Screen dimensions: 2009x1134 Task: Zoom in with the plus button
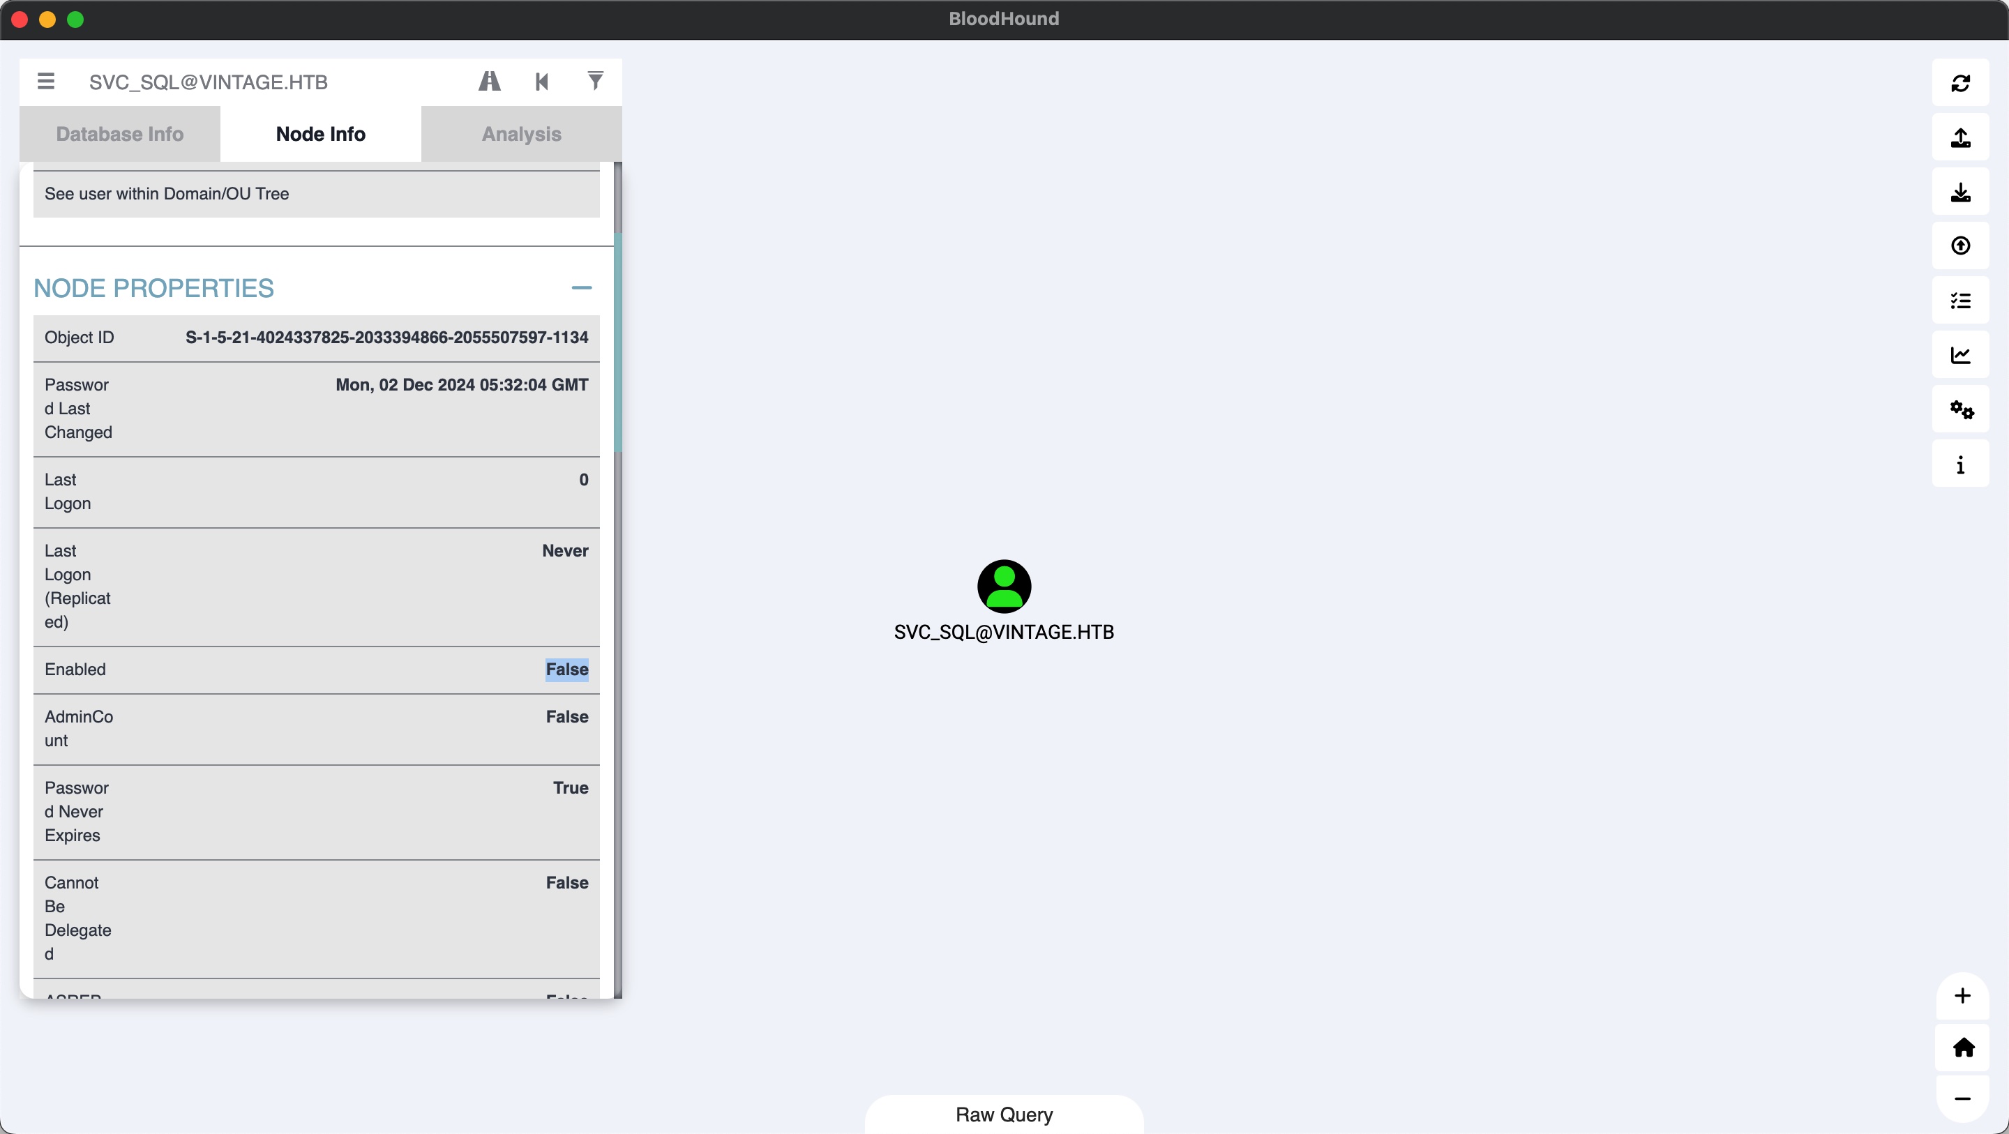click(1962, 996)
